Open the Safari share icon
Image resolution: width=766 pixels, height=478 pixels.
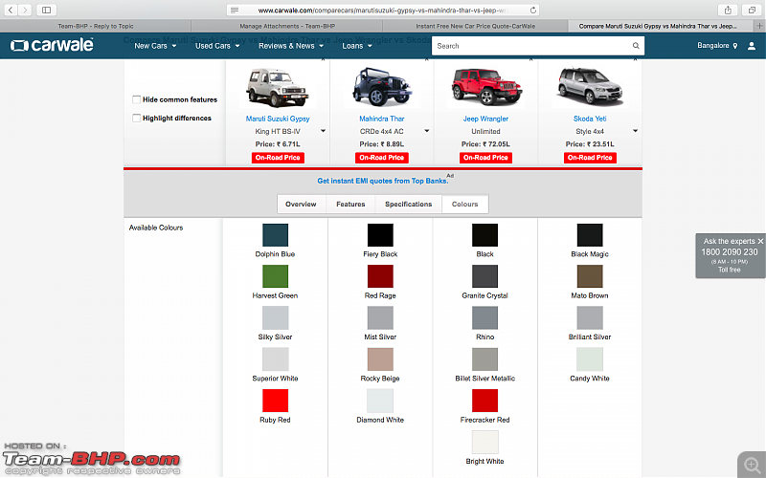tap(728, 10)
